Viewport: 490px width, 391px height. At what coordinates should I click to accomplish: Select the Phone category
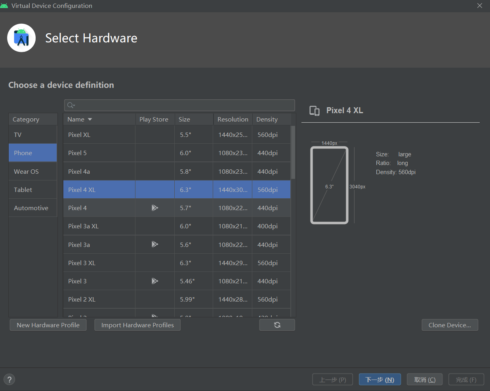pyautogui.click(x=33, y=153)
